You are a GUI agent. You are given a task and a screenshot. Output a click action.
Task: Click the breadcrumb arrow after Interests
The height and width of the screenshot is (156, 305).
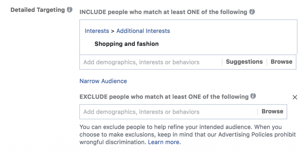tap(113, 31)
